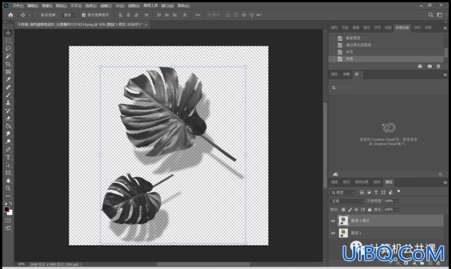Hide the 图层 1 layer
Viewport: 451px width, 269px height.
333,233
